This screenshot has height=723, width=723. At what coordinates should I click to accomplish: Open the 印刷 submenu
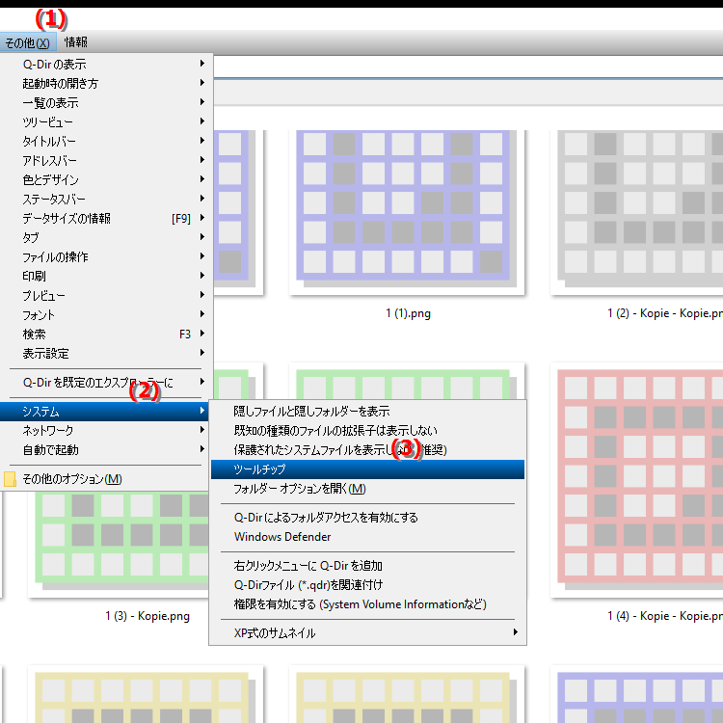pos(106,277)
